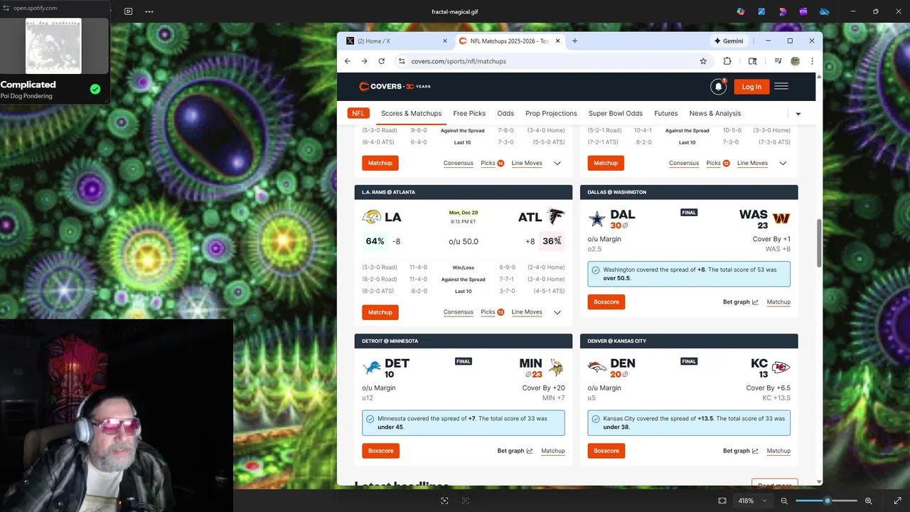Screen dimensions: 910x512
Task: Open Photos app three-dot more menu
Action: 149,11
